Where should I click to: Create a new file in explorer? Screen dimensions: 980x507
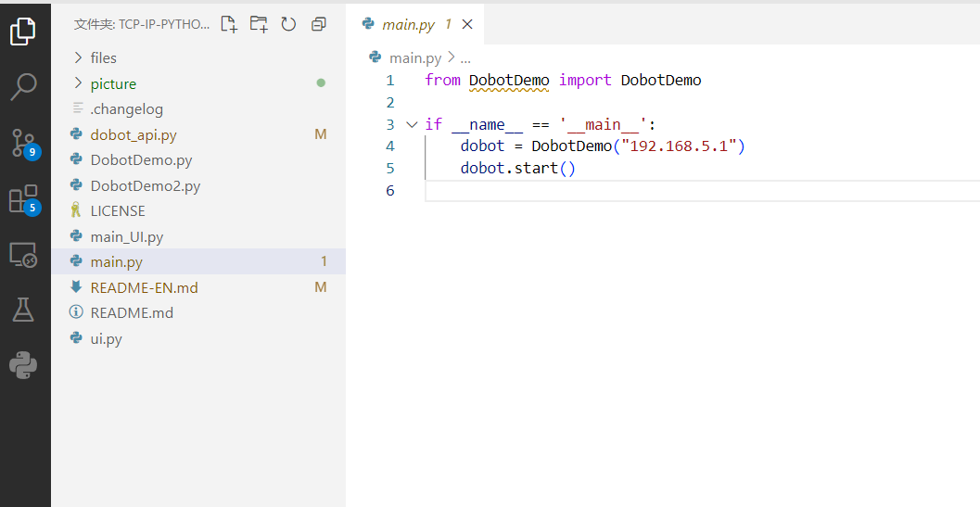tap(229, 24)
